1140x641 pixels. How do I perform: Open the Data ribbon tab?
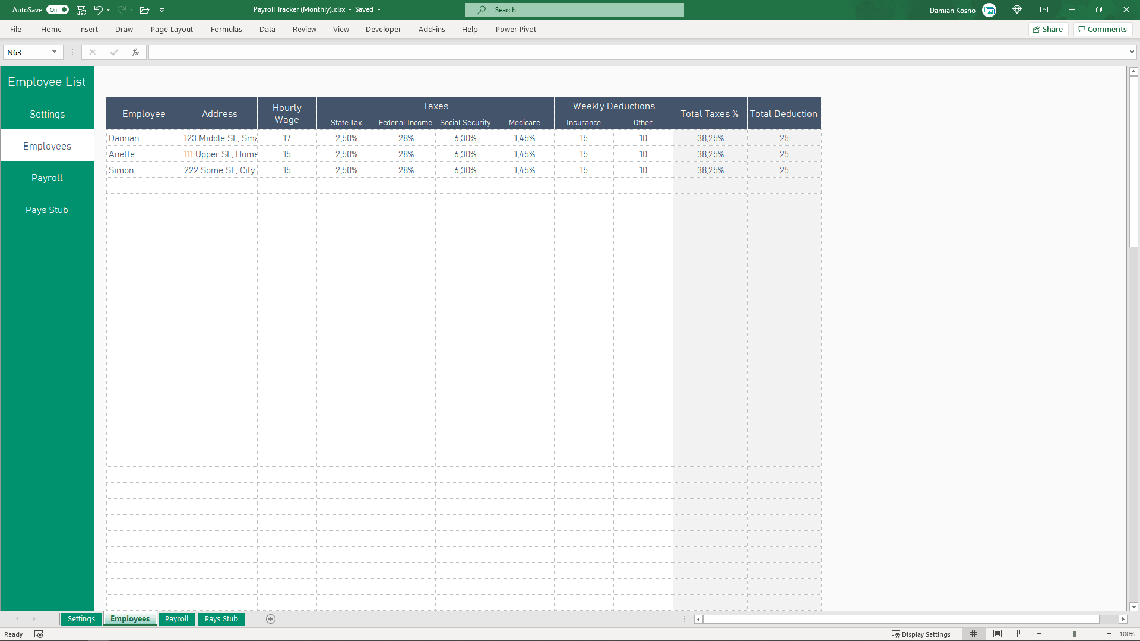267,29
